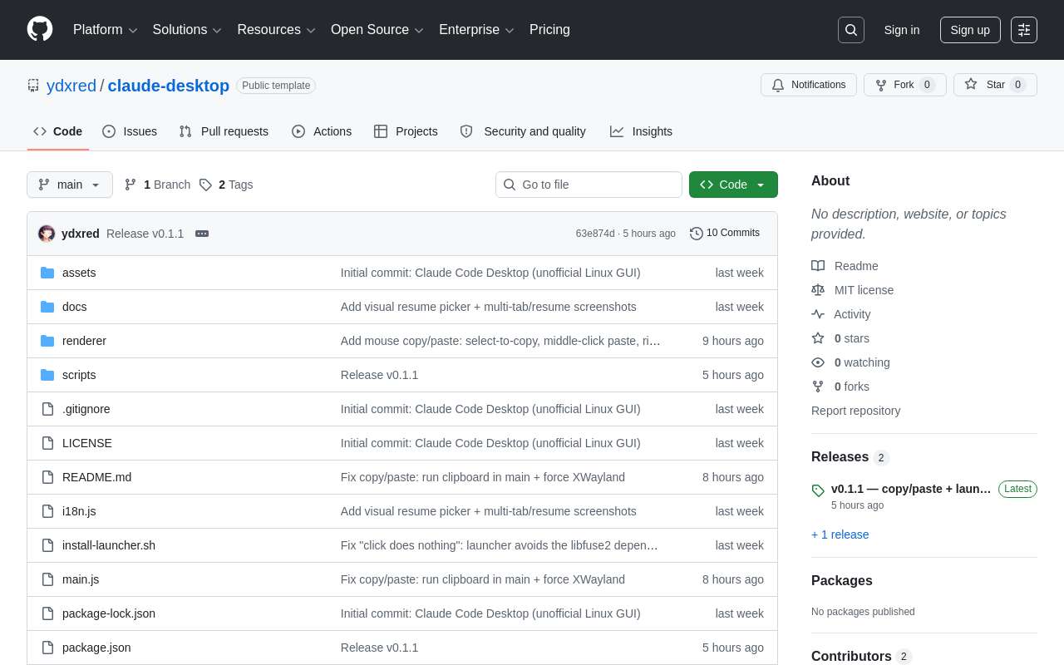This screenshot has width=1064, height=665.
Task: Open the ydxred owner link in header
Action: click(x=71, y=86)
